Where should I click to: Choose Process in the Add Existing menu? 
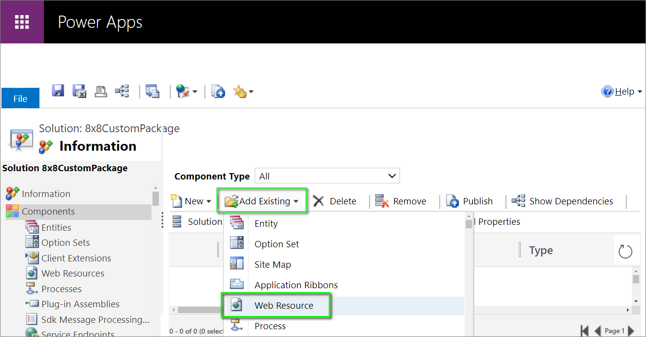tap(270, 326)
